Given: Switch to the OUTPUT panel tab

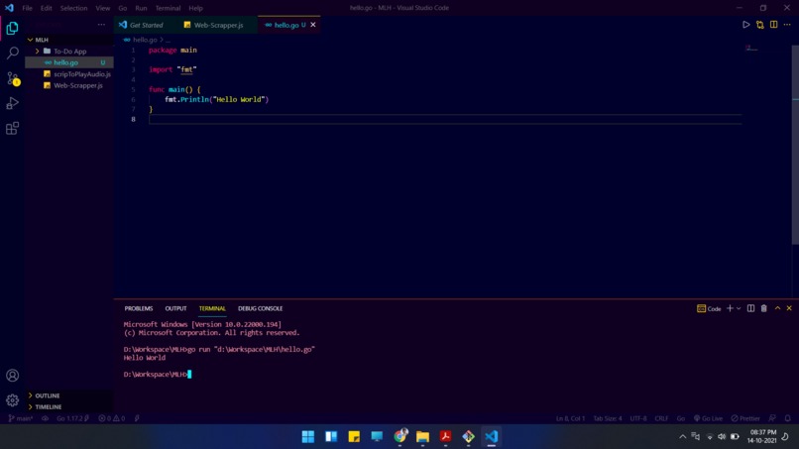Looking at the screenshot, I should pyautogui.click(x=175, y=308).
